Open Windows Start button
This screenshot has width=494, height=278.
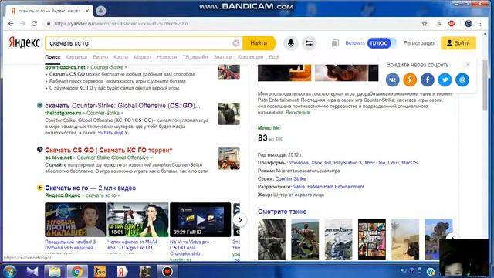point(9,271)
